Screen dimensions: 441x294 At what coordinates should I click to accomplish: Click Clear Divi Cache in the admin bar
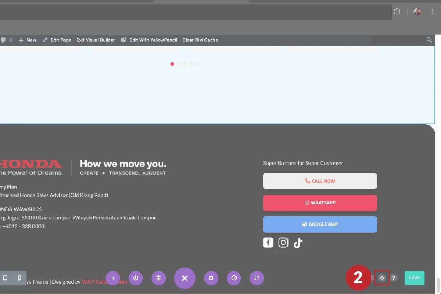pos(200,40)
